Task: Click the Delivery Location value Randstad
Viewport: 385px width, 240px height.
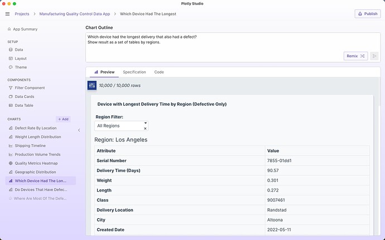Action: pos(277,210)
